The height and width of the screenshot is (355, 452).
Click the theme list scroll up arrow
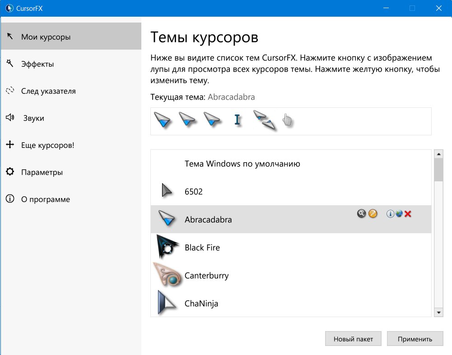coord(438,154)
